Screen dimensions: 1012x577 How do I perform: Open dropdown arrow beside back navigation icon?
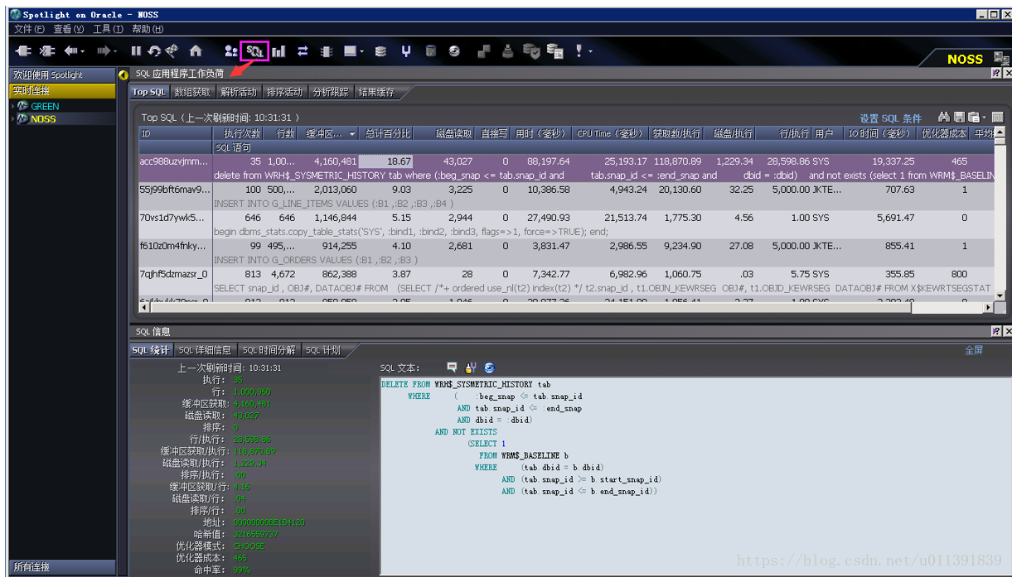(83, 51)
